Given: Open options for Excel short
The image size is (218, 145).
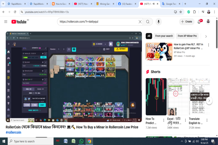Looking at the screenshot, I should point(185,120).
